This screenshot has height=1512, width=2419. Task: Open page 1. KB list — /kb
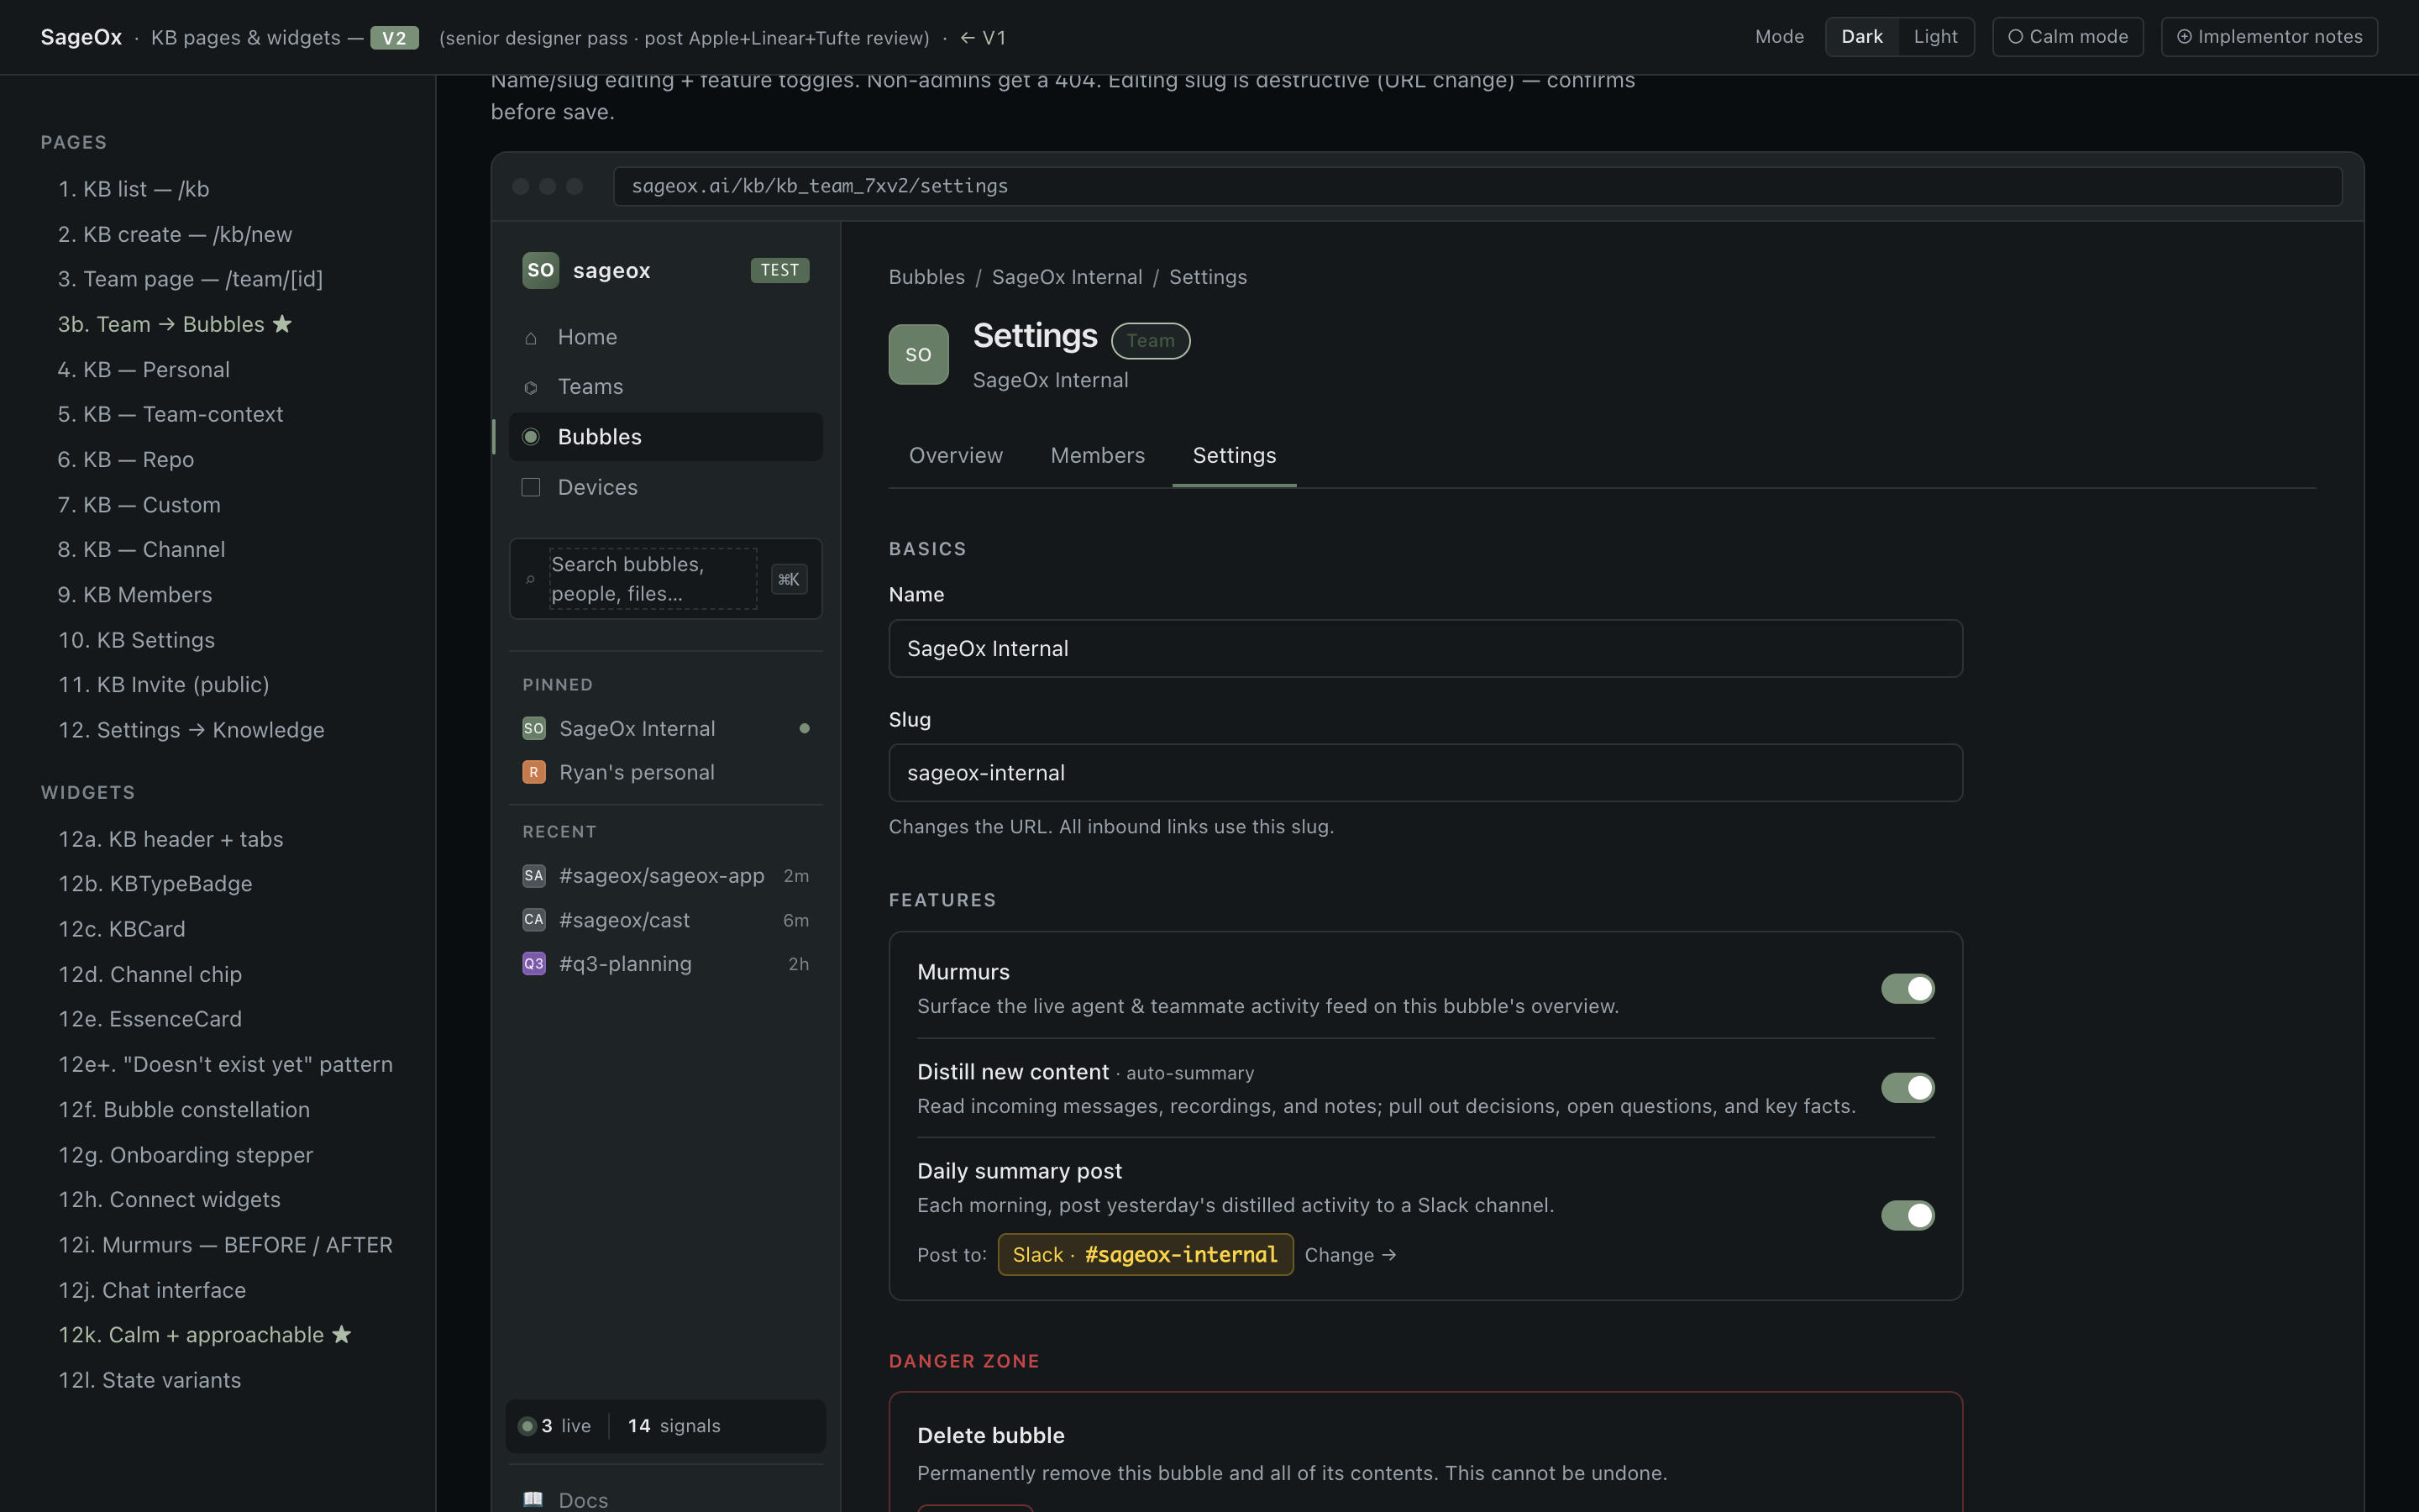134,189
